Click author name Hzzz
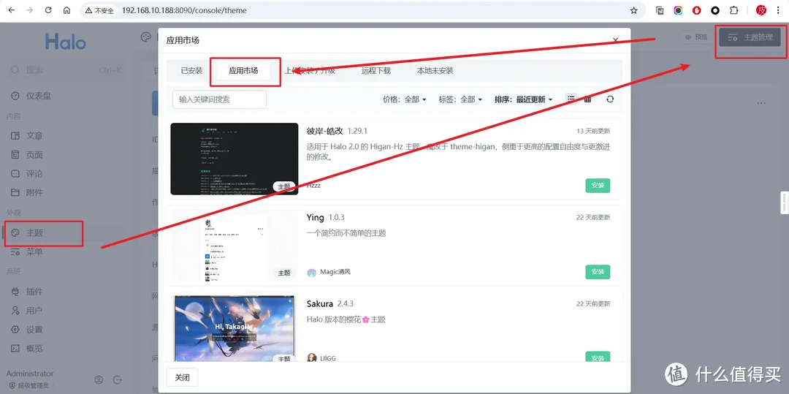789x394 pixels. tap(313, 186)
